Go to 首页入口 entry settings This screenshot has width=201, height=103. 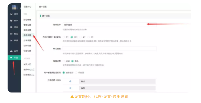[27, 65]
